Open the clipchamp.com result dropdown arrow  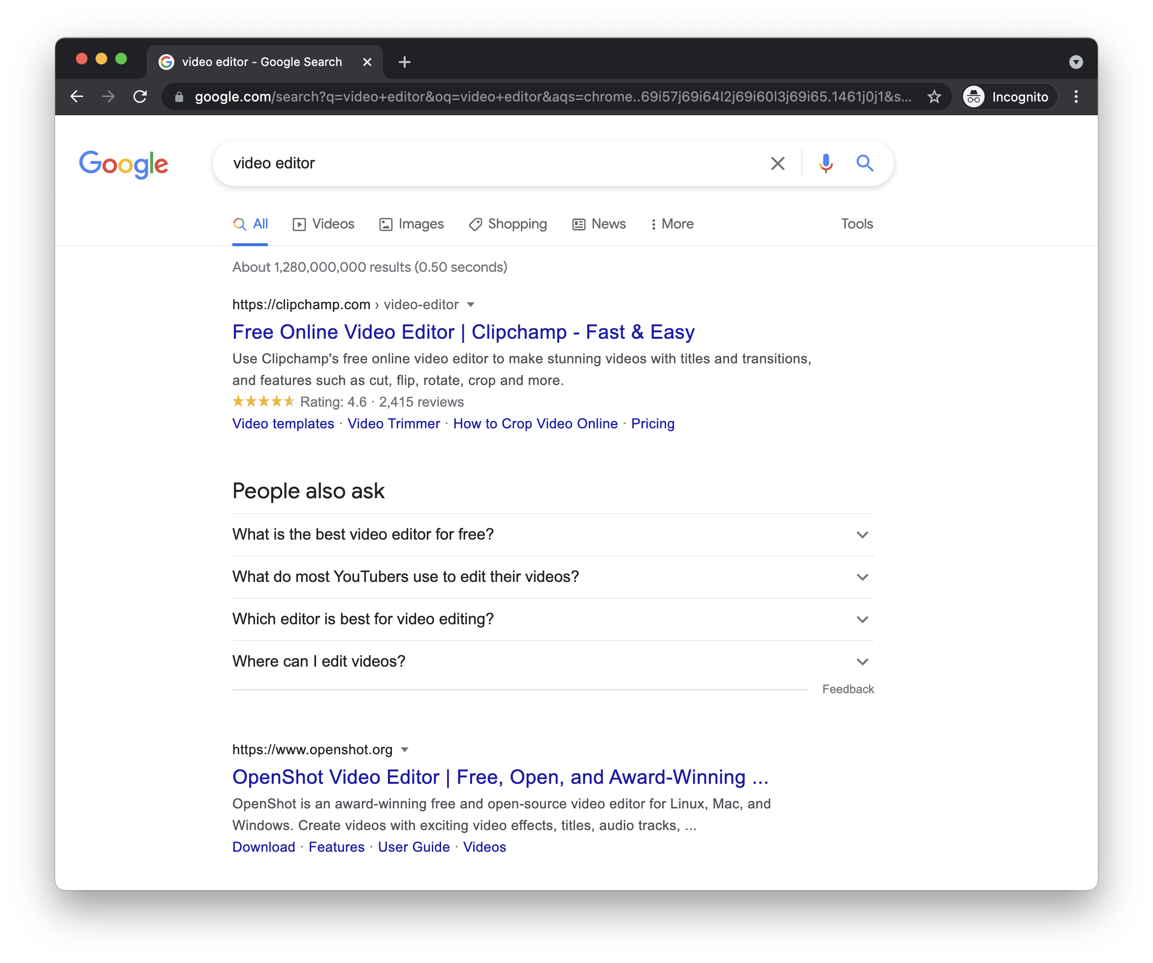pyautogui.click(x=471, y=305)
